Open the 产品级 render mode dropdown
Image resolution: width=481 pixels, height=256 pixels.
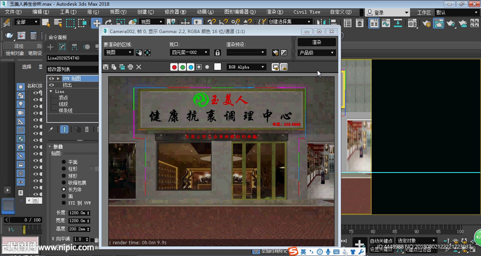(x=317, y=53)
